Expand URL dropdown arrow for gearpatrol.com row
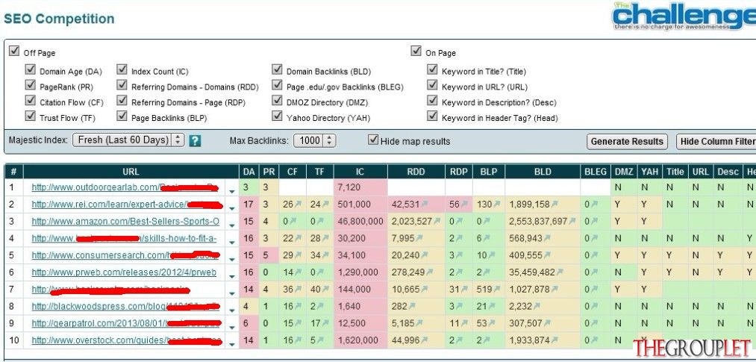This screenshot has width=756, height=362. [x=232, y=327]
